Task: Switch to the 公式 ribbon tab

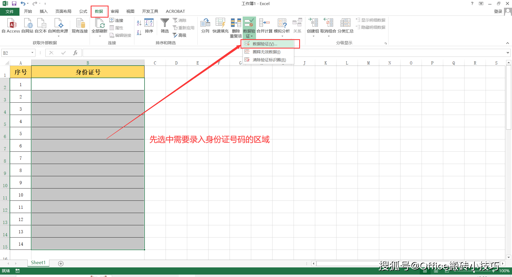Action: [83, 11]
